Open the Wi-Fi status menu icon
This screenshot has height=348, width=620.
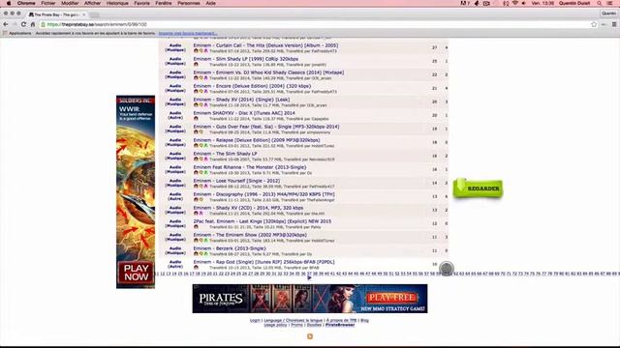(x=514, y=3)
